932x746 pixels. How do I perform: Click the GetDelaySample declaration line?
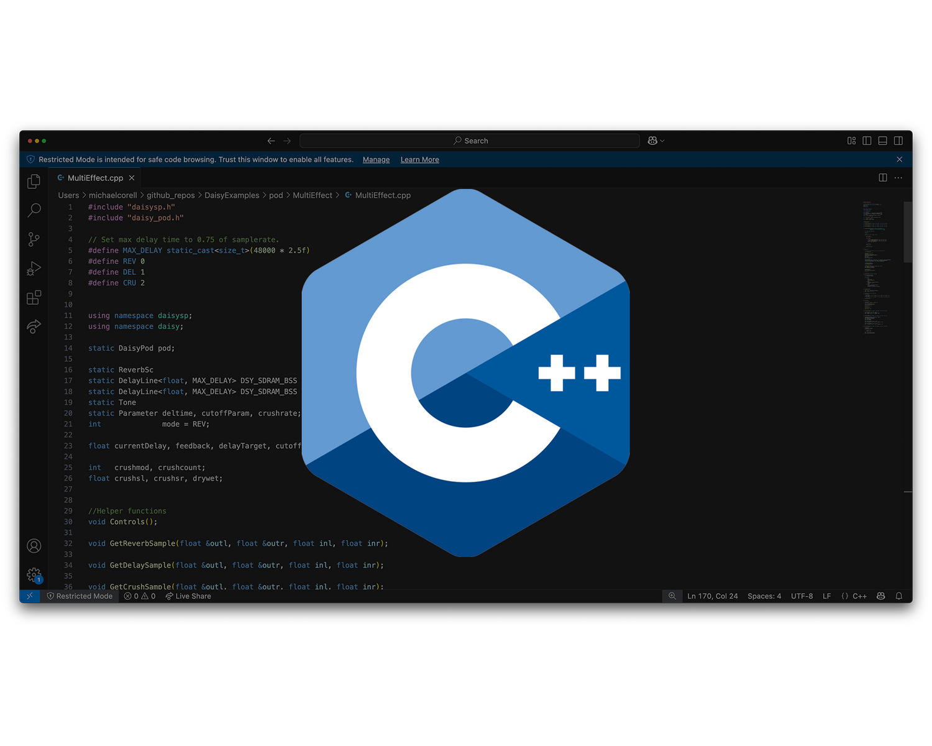(236, 565)
